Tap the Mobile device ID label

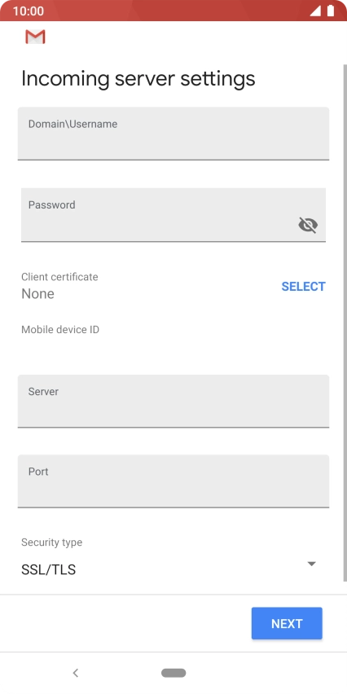(x=60, y=330)
